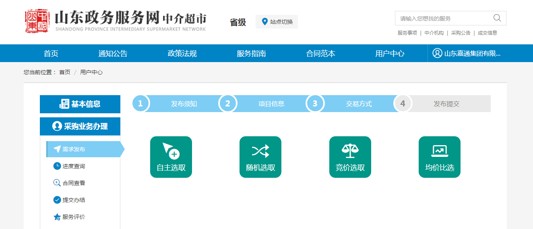
Task: Click 首页 in the breadcrumb
Action: pos(64,72)
